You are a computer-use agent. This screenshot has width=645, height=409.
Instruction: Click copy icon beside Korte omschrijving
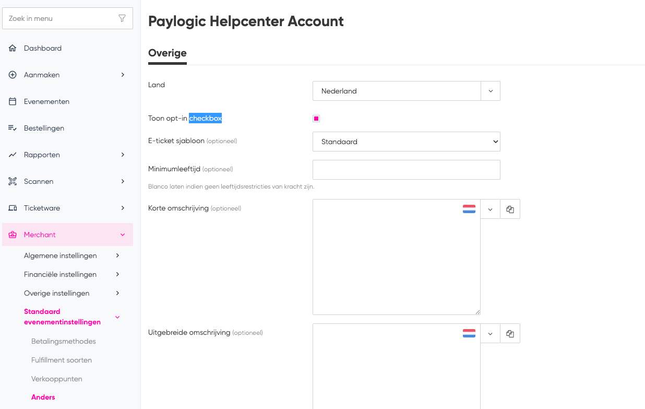point(510,209)
